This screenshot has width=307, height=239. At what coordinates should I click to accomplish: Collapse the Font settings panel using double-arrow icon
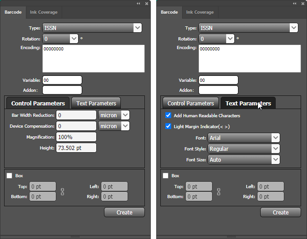coord(294,3)
